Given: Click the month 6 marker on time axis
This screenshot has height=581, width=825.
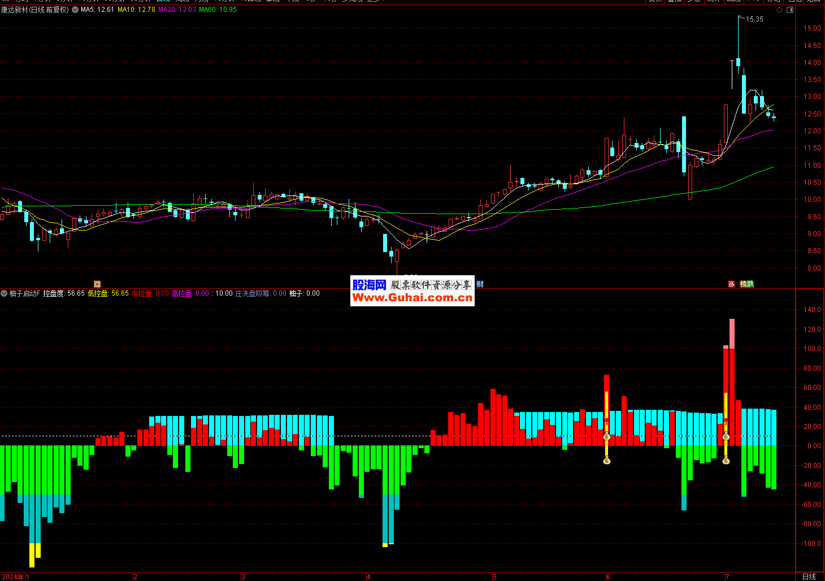Looking at the screenshot, I should [608, 576].
